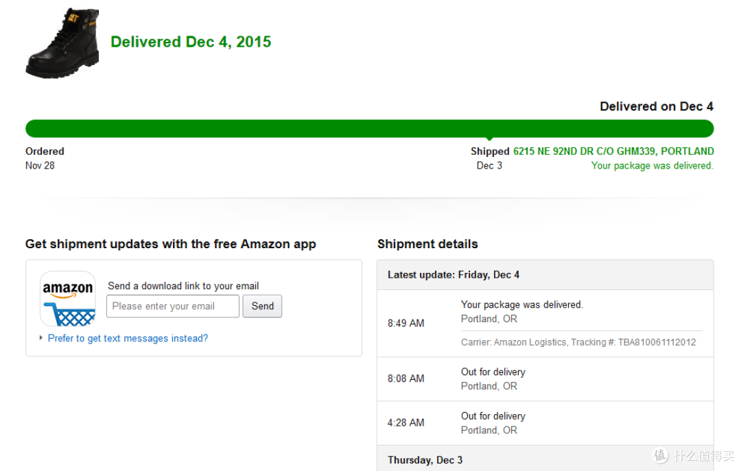The image size is (741, 471).
Task: Expand the text messages disclosure triangle
Action: coord(41,338)
